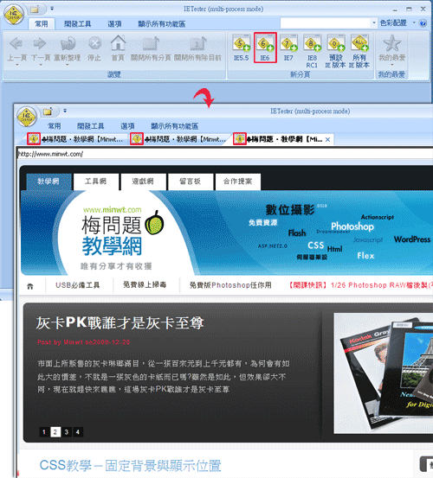The width and height of the screenshot is (433, 478).
Task: Close the third 梅問題 browser tab
Action: [327, 139]
